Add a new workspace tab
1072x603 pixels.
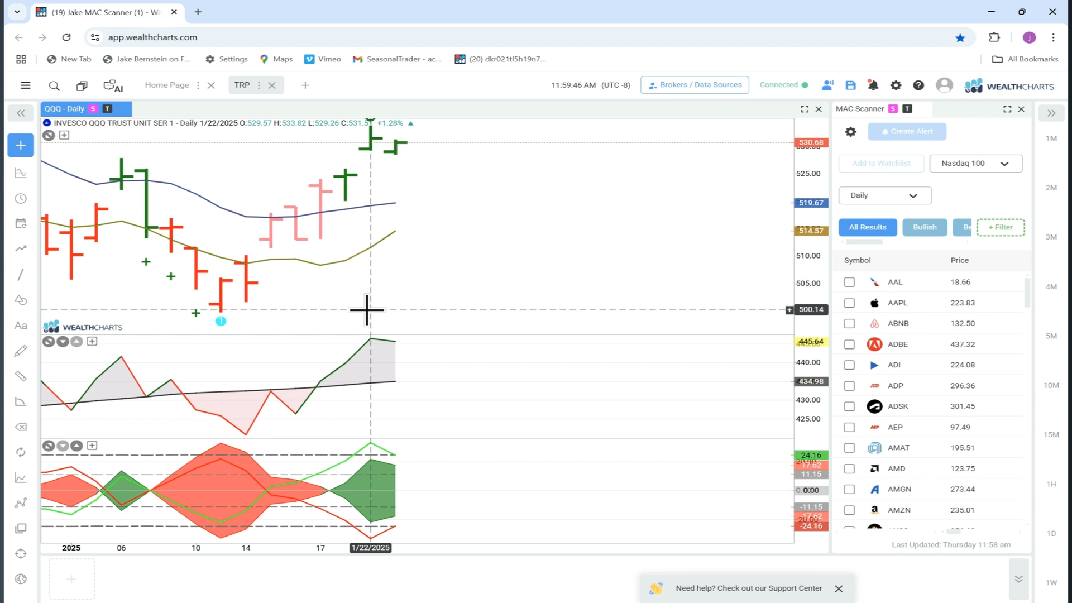click(x=305, y=85)
